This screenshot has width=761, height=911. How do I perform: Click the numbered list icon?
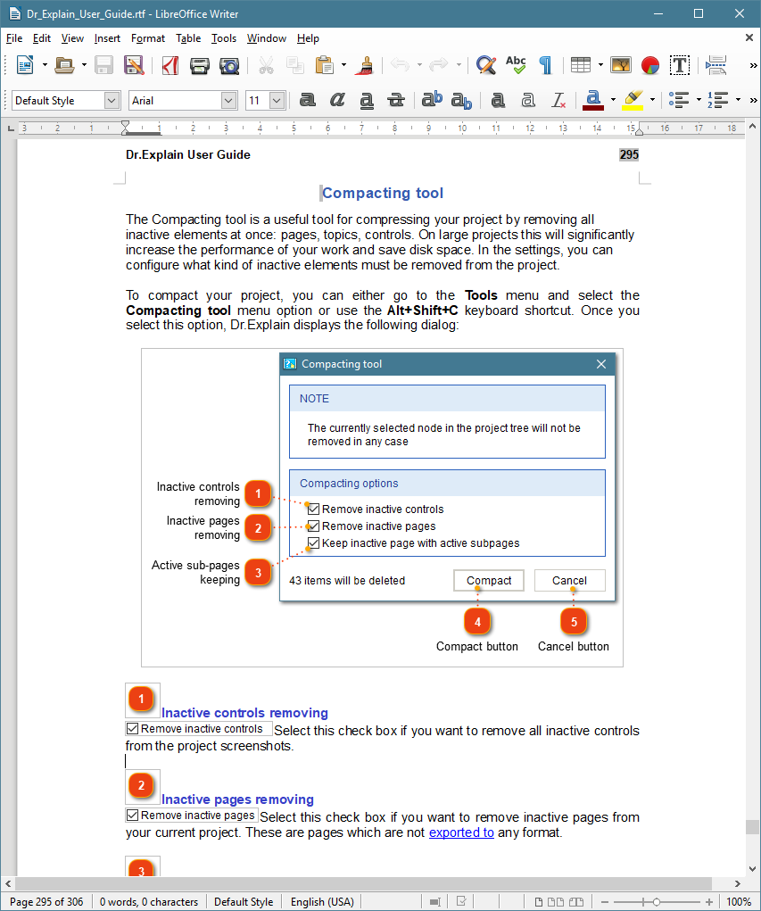[x=718, y=100]
